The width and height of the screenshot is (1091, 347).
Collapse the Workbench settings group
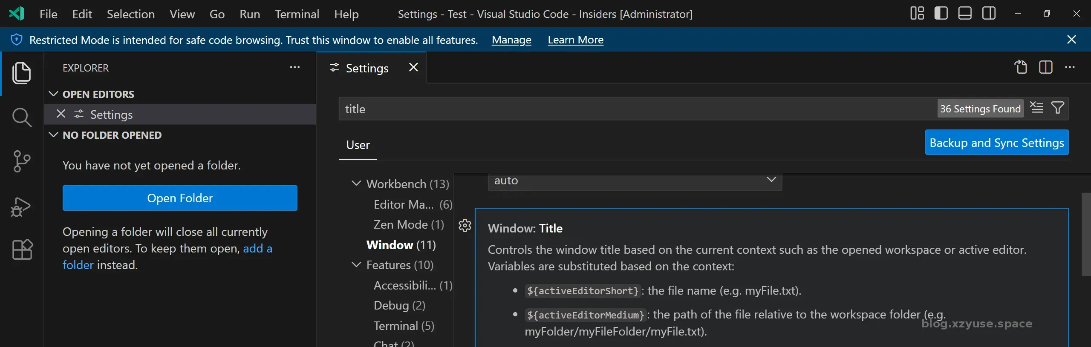coord(356,184)
